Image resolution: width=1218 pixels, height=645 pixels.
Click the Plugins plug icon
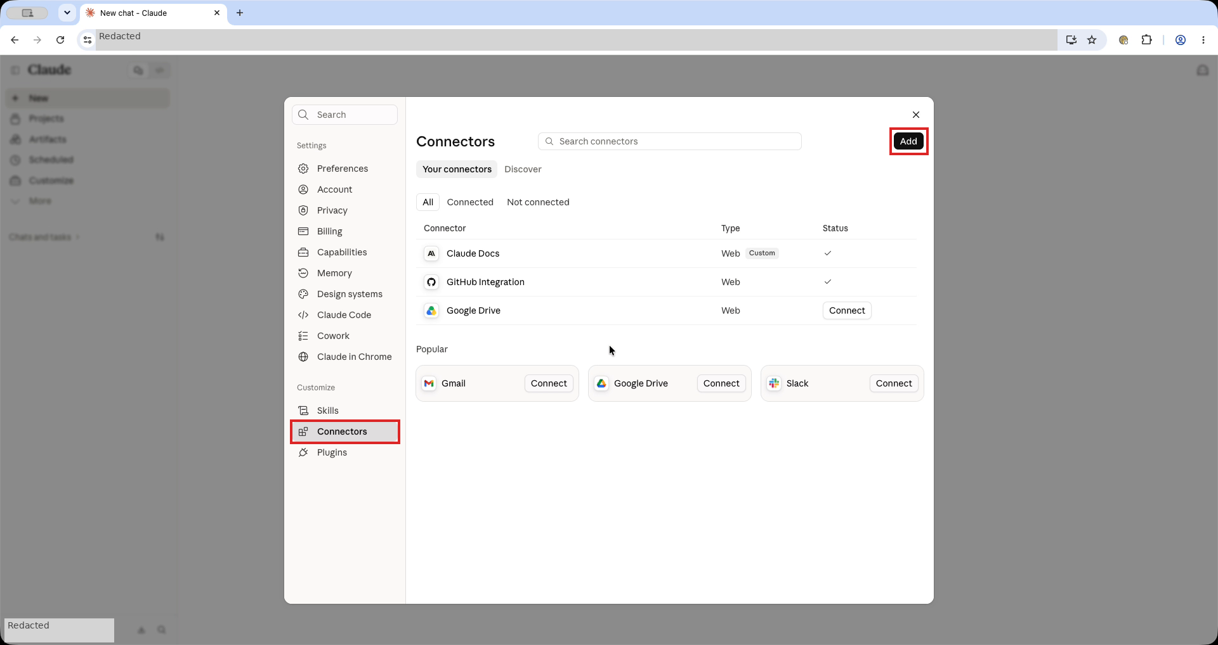(303, 452)
